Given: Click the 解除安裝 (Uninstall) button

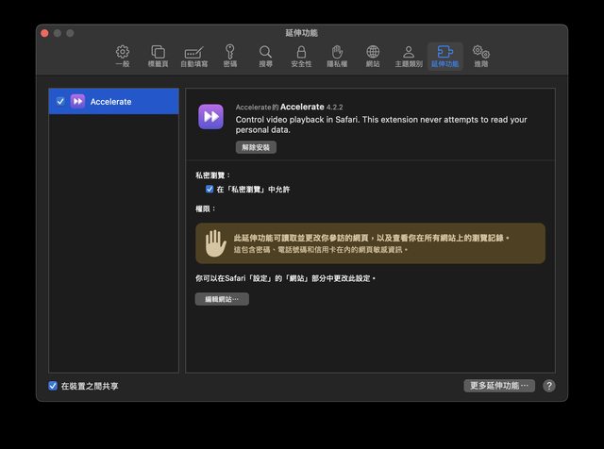Looking at the screenshot, I should tap(256, 147).
